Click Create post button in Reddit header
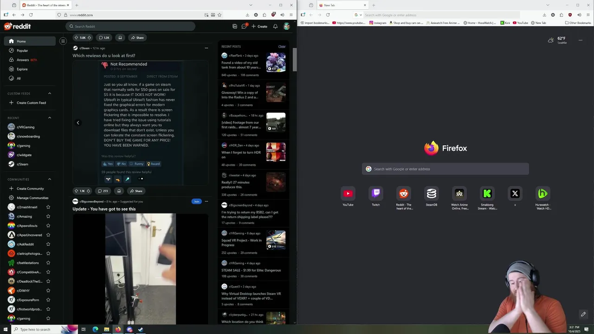594x334 pixels. coord(259,26)
